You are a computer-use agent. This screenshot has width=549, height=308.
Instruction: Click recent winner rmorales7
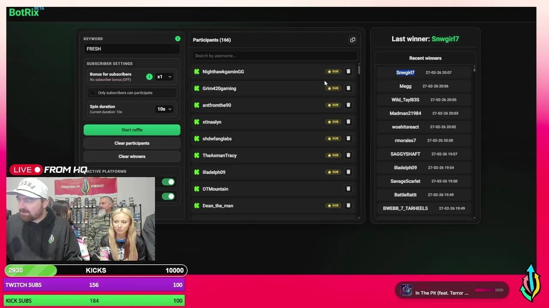click(405, 140)
